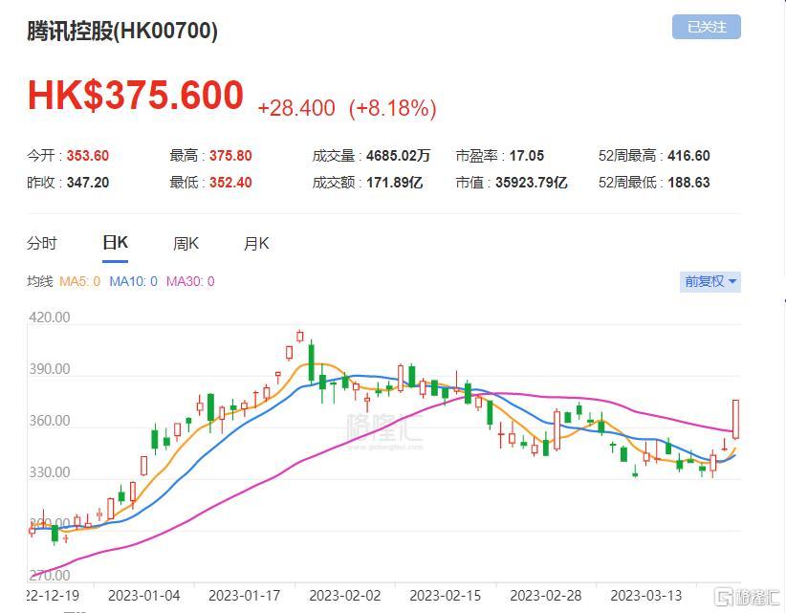This screenshot has height=613, width=786.
Task: Toggle the MA5 moving average label
Action: (79, 281)
